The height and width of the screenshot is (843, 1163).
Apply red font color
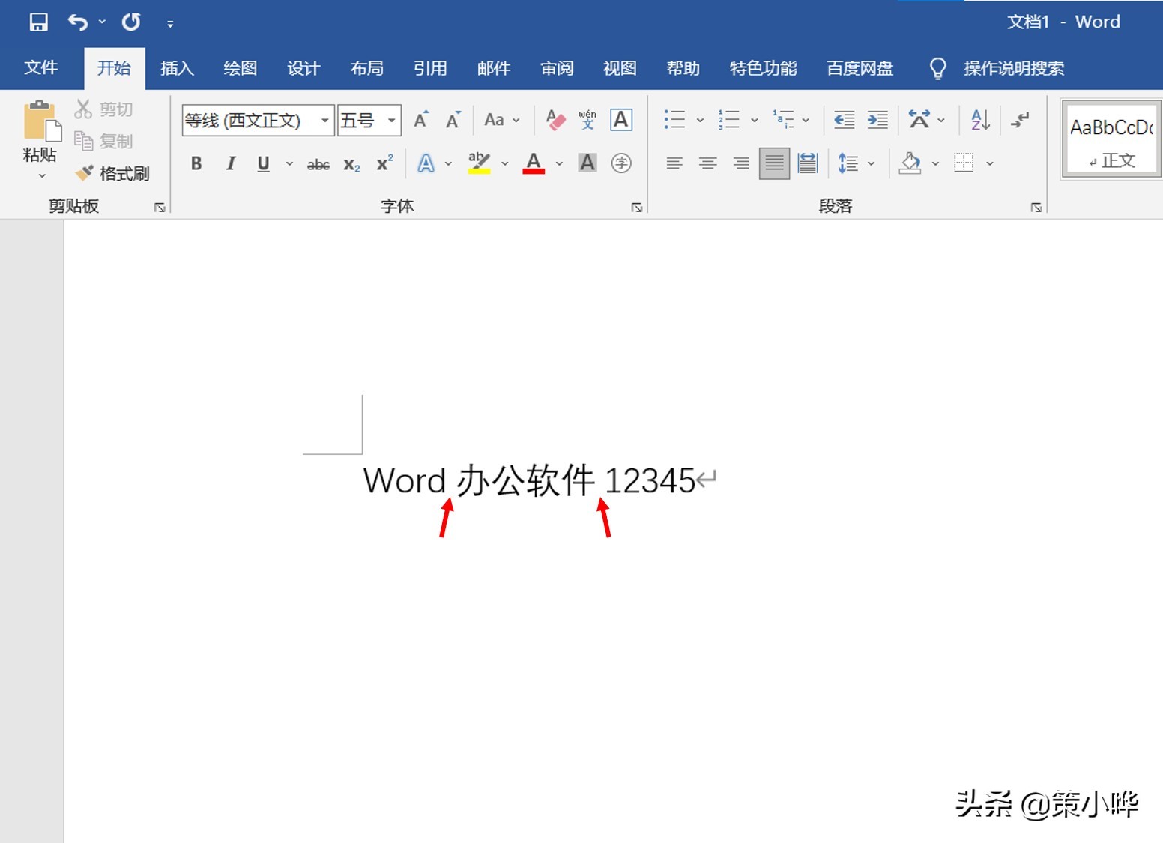click(534, 163)
